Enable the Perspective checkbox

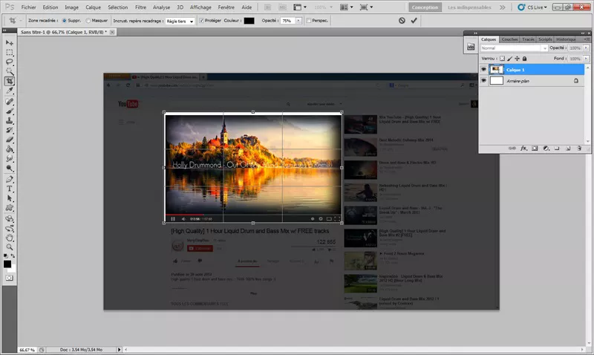(309, 21)
